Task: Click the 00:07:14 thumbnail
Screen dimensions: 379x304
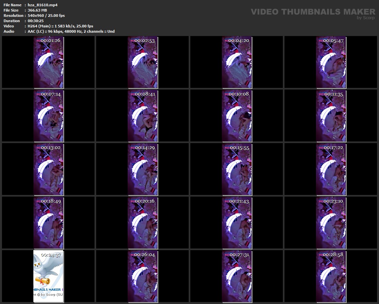Action: [49, 116]
